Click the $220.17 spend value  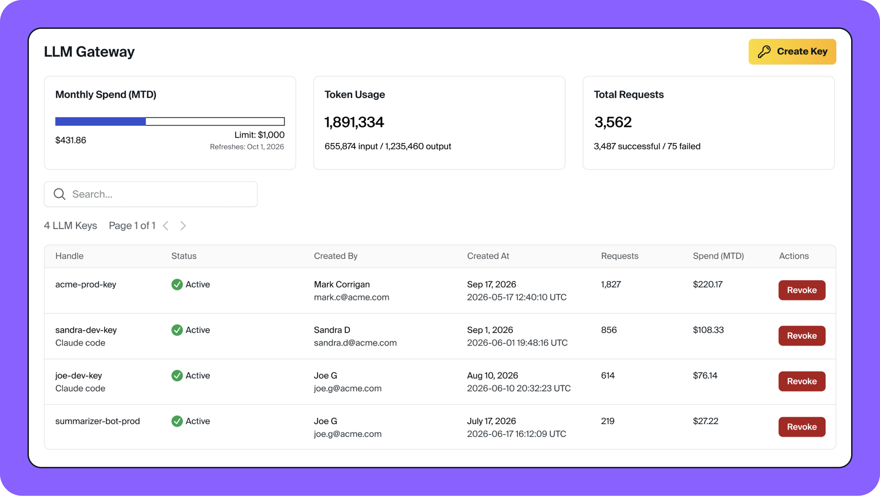click(x=707, y=284)
